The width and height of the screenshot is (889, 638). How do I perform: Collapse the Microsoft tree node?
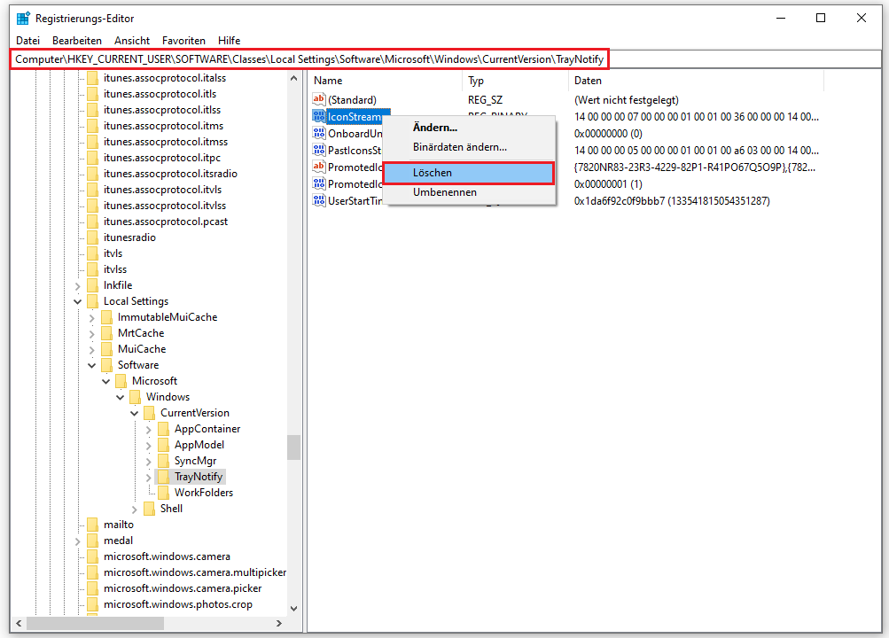(x=106, y=380)
